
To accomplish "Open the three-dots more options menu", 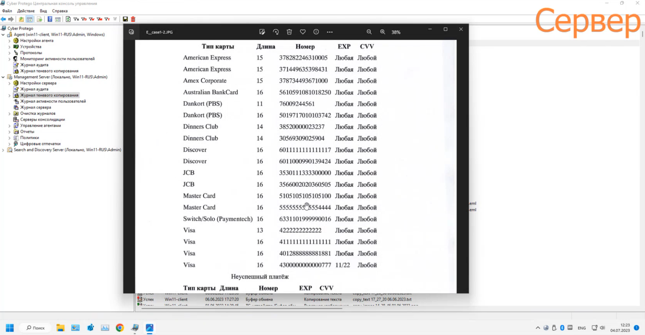I will click(x=329, y=32).
